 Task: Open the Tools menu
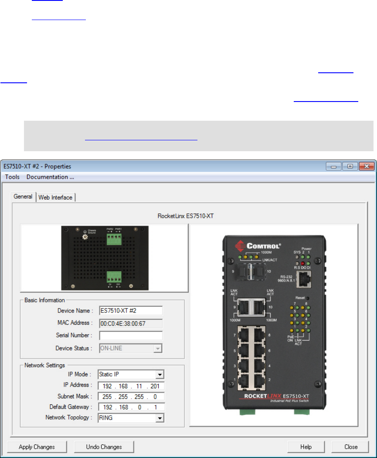pyautogui.click(x=12, y=177)
